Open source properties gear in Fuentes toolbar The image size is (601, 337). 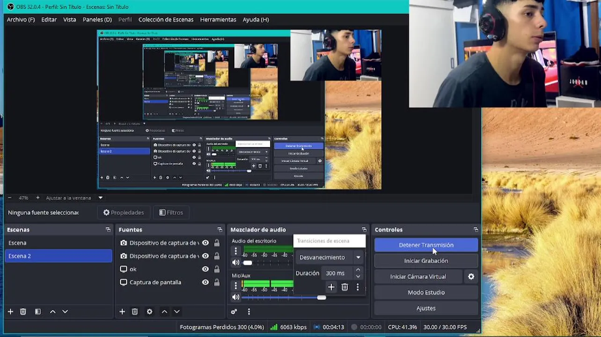(x=149, y=311)
